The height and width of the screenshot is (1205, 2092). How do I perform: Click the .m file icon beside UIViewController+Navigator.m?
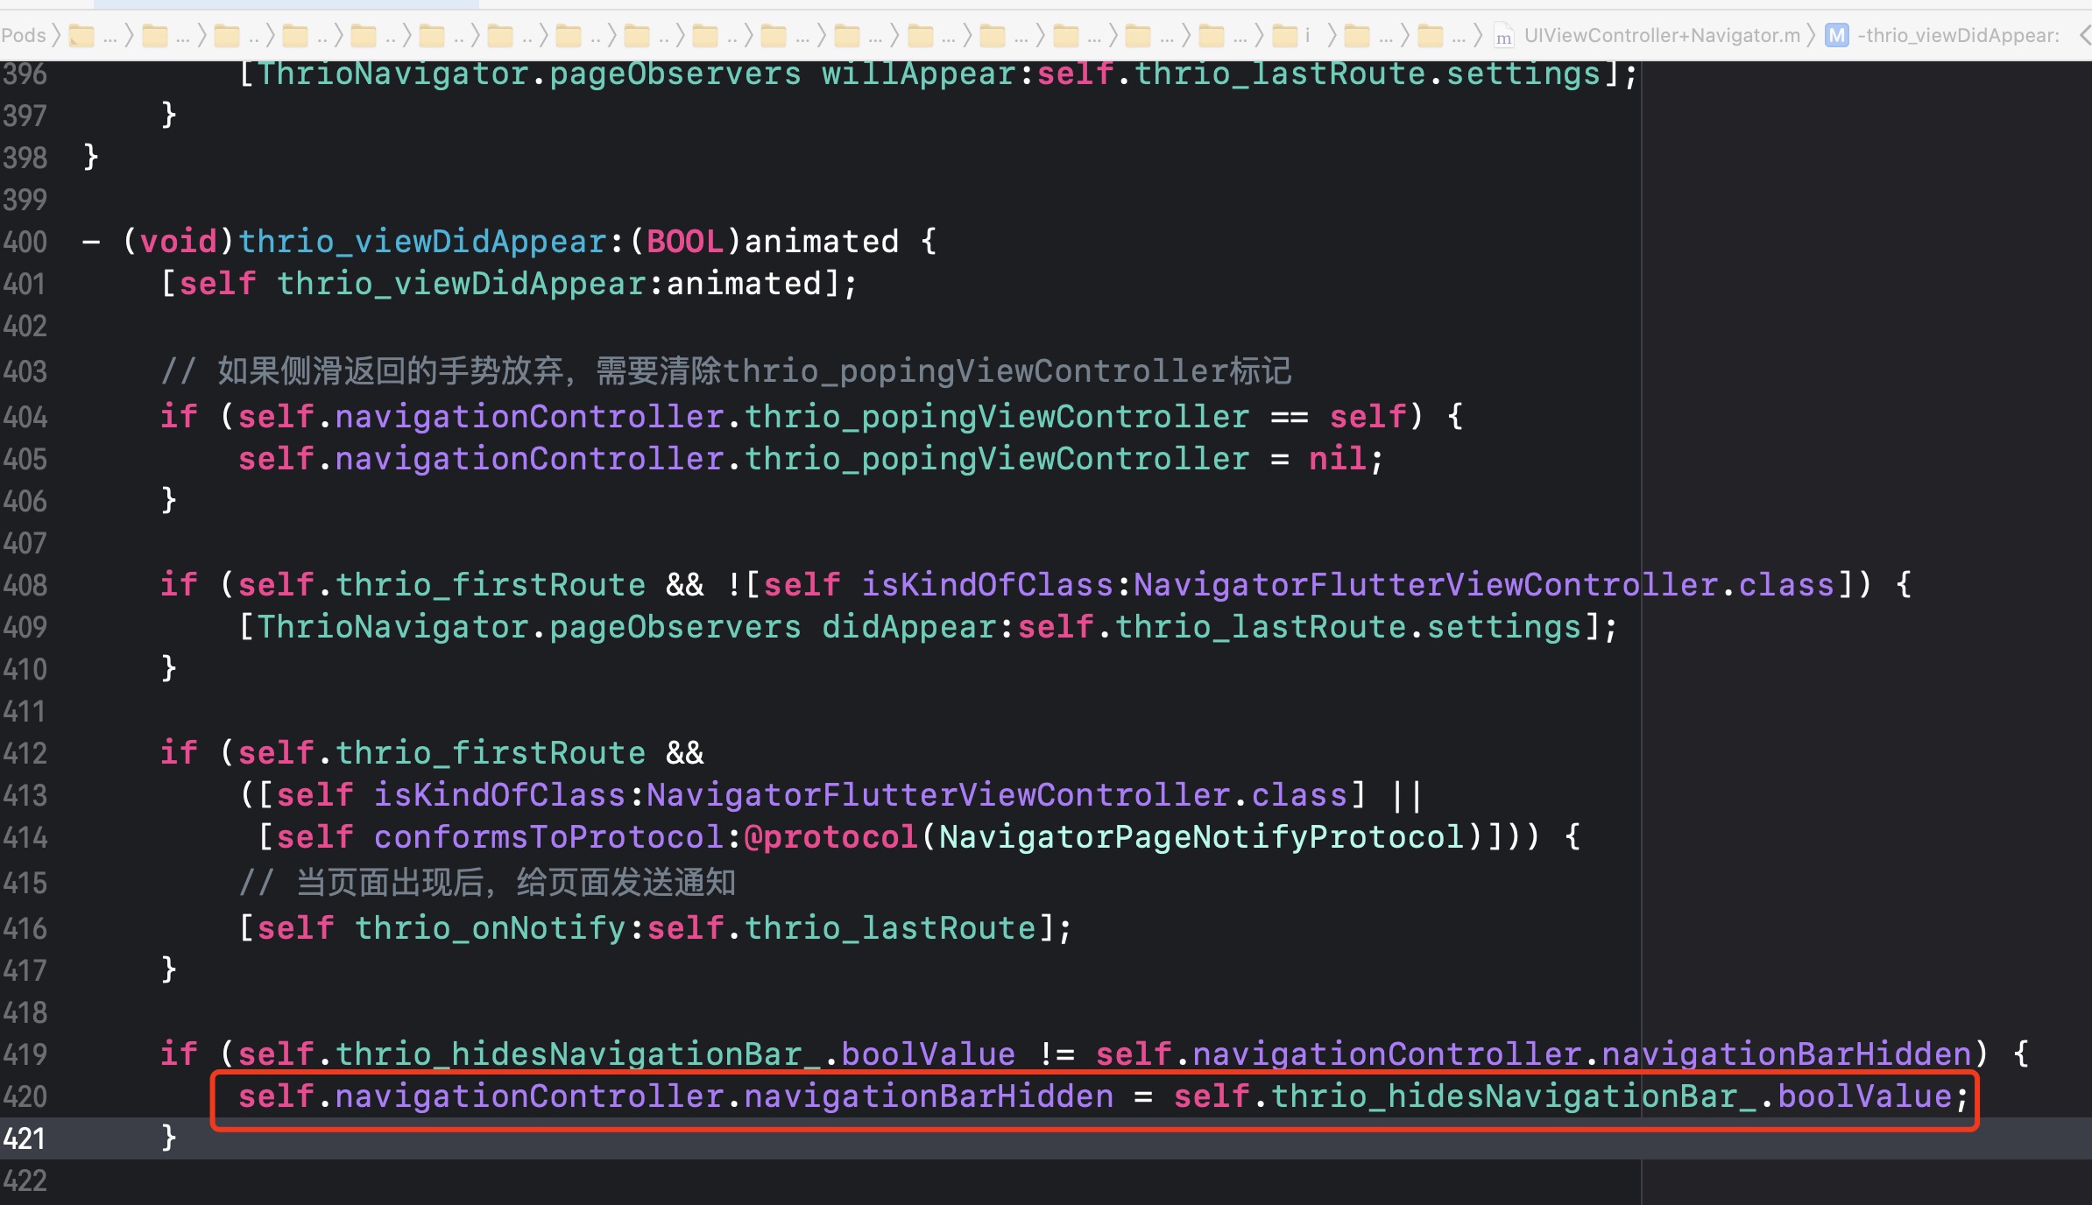pyautogui.click(x=1505, y=36)
